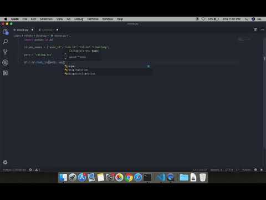This screenshot has height=200, width=266.
Task: Open Google Chrome from the Dock
Action: (x=129, y=178)
